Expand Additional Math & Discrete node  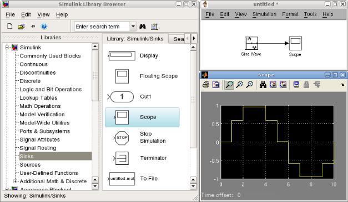[16, 181]
